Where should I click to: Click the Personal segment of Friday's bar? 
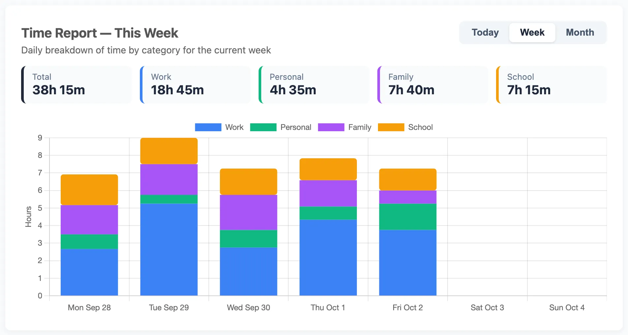point(408,217)
